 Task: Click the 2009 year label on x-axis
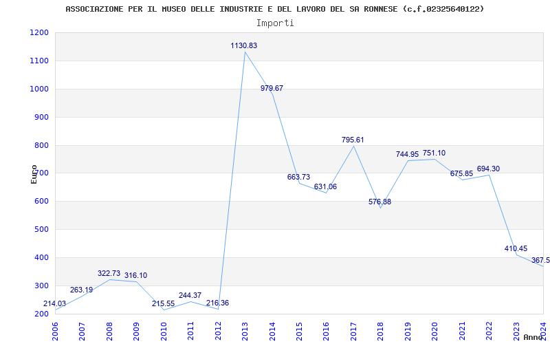click(136, 331)
